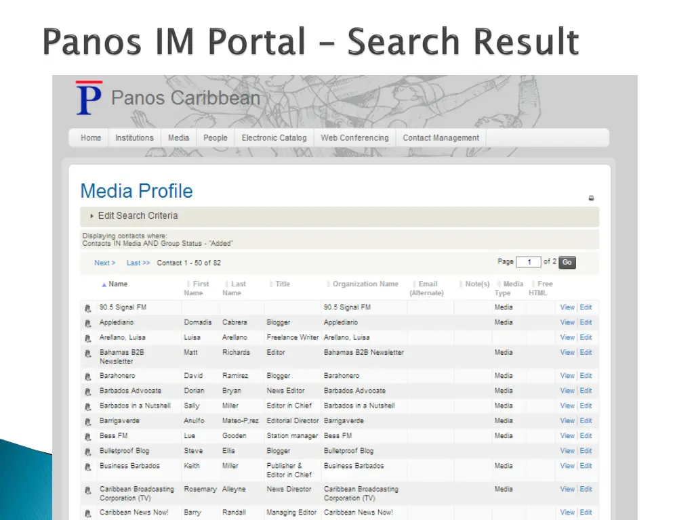Click first name 'Rosemary' cell
This screenshot has width=694, height=520.
[200, 490]
